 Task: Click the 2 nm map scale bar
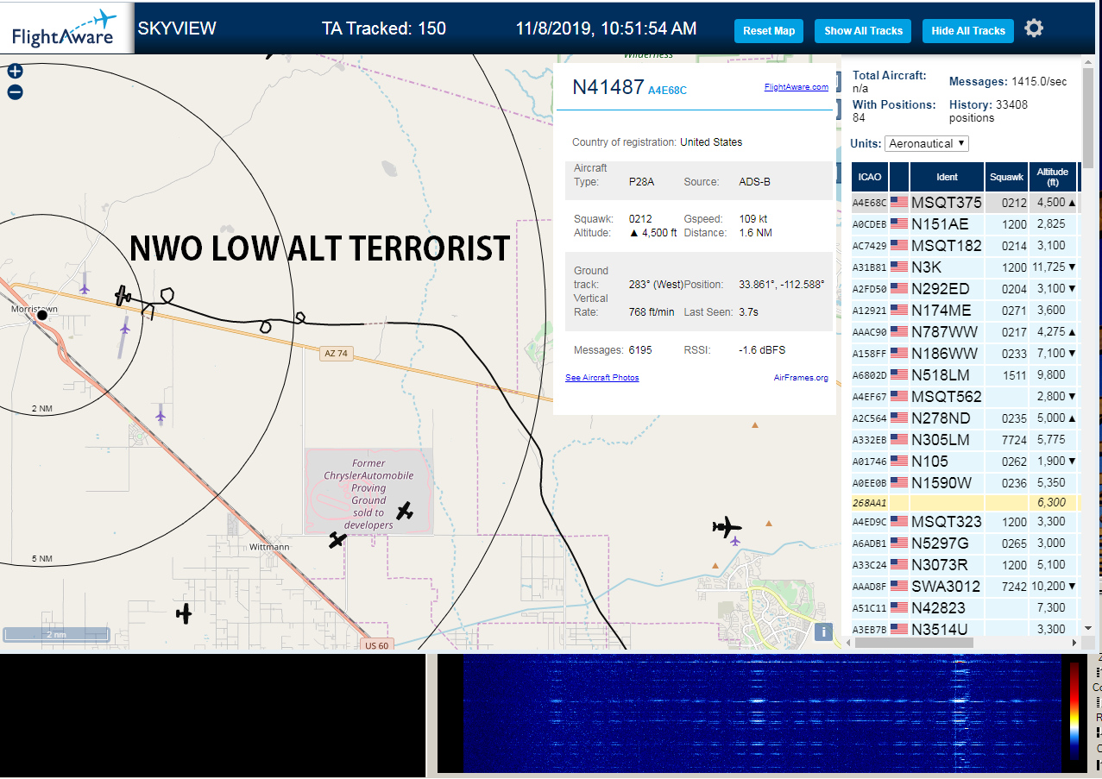coord(56,634)
